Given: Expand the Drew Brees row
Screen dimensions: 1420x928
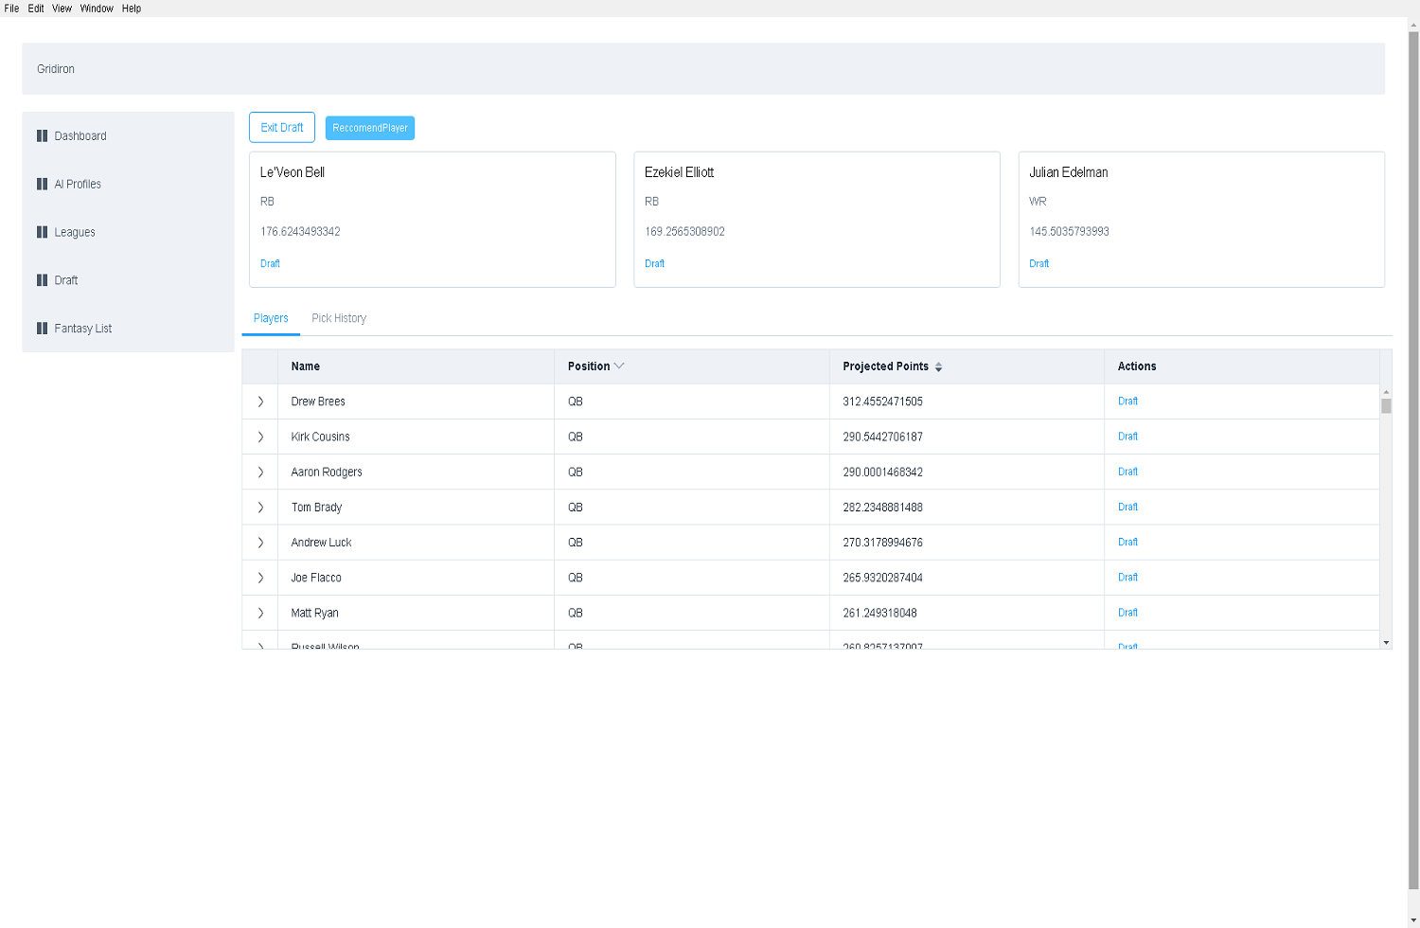Looking at the screenshot, I should coord(260,402).
